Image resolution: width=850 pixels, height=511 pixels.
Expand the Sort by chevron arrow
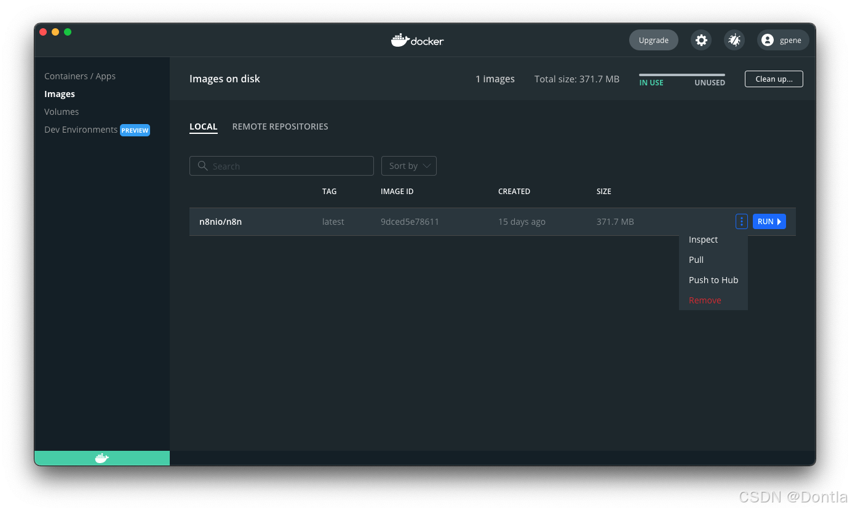pyautogui.click(x=426, y=166)
